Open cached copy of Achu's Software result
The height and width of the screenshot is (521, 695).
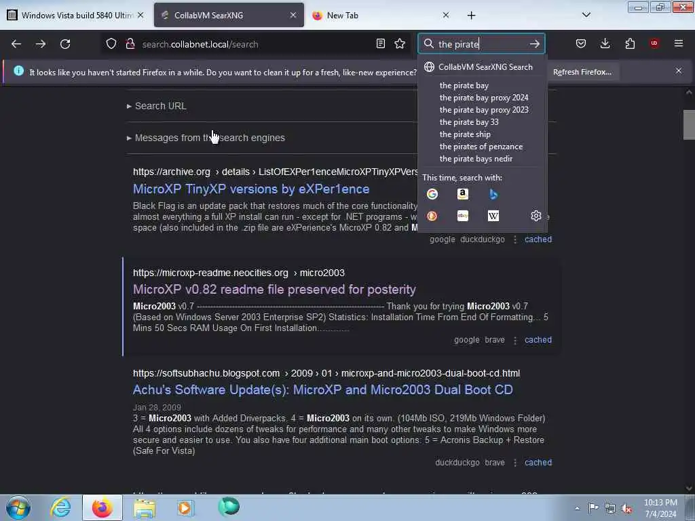tap(538, 463)
